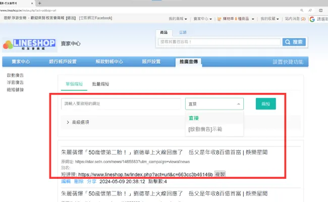This screenshot has height=202, width=328.
Task: Switch to 單個縮短 tab
Action: click(74, 84)
